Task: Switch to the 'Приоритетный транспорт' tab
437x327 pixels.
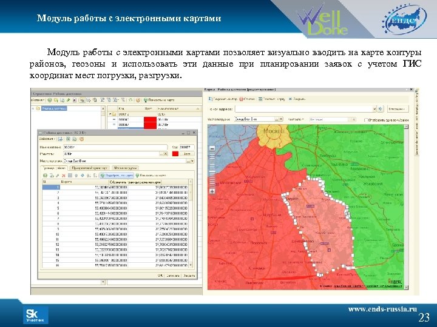Action: pos(89,168)
